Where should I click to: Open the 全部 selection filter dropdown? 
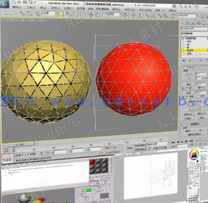tap(50, 13)
